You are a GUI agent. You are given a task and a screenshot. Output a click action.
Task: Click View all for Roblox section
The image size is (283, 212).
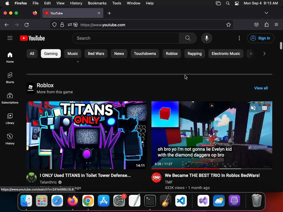tap(261, 88)
